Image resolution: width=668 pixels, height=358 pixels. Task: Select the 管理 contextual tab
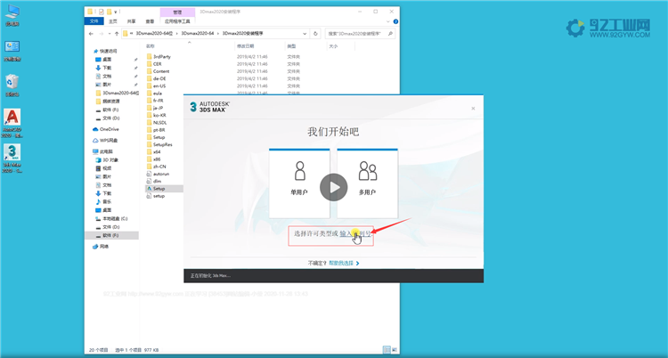177,12
